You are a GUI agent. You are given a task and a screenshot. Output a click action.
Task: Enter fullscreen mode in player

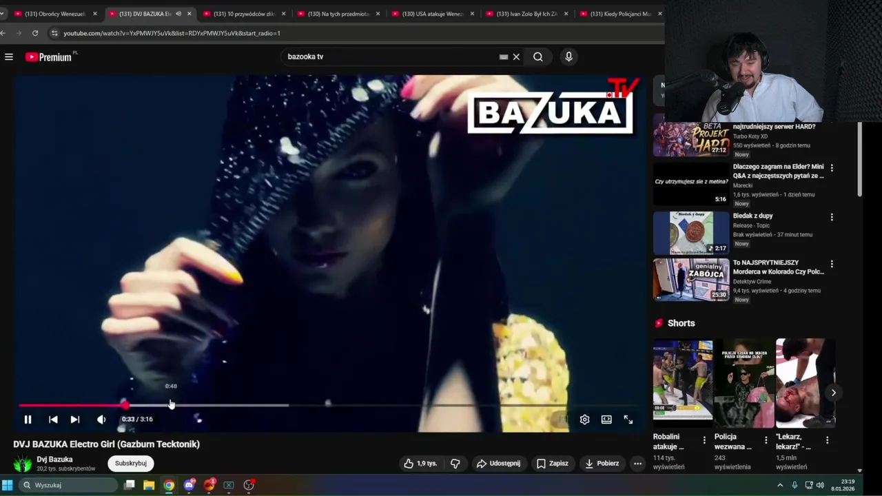(628, 420)
